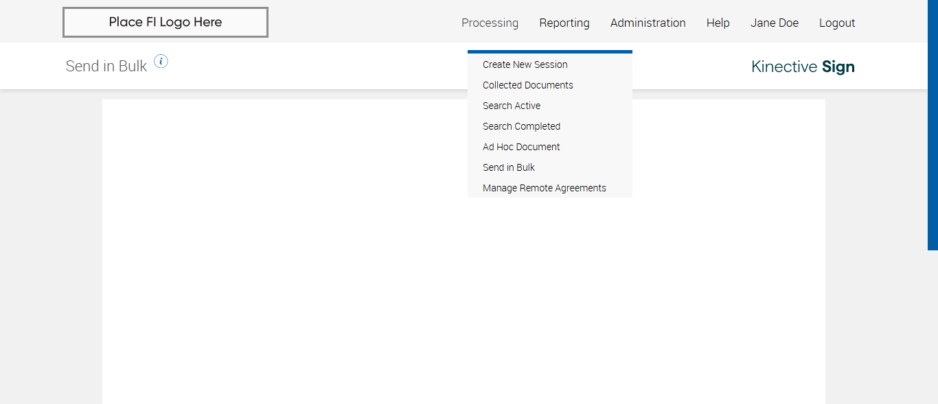Select Create New Session from the dropdown
The height and width of the screenshot is (404, 938).
(x=525, y=64)
